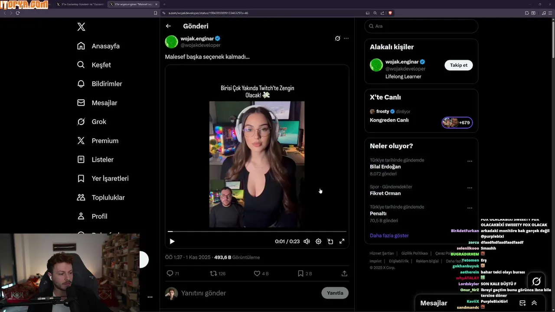Open the post timestamp ÖÖ 1:37 · 1 Kas 2025
The image size is (555, 312).
point(188,257)
